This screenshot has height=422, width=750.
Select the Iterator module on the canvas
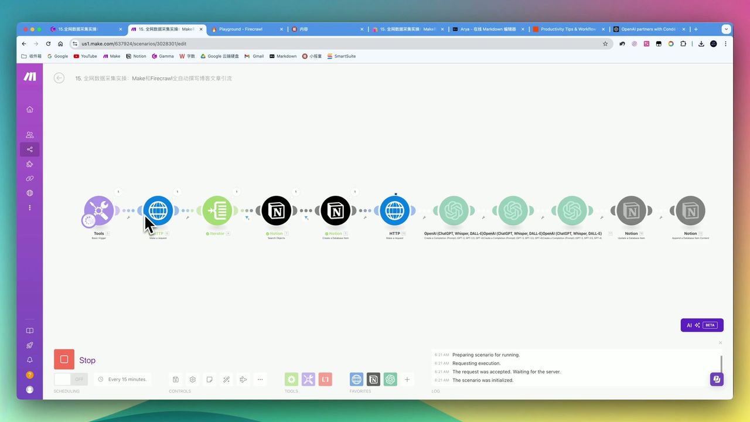[x=217, y=211]
